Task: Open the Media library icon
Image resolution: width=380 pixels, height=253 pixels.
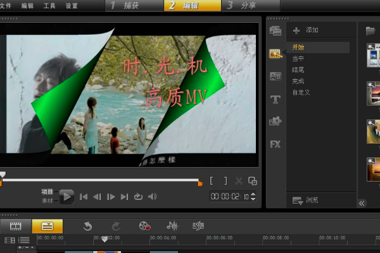Action: click(x=275, y=31)
